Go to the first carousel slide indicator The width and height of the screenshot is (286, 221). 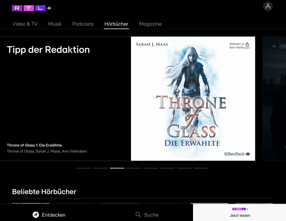tap(84, 168)
